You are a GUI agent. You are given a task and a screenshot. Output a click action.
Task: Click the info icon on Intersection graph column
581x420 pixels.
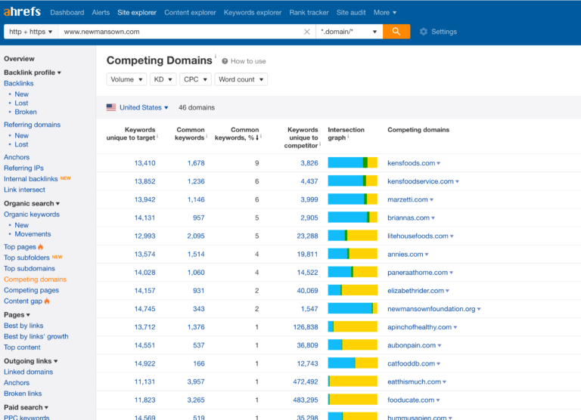coord(349,137)
